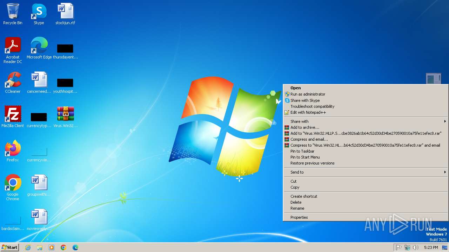449x252 pixels.
Task: Select the FileZilla Client shortcut
Action: 13,117
